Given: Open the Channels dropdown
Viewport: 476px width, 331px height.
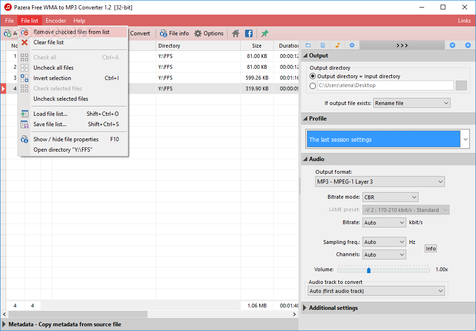Looking at the screenshot, I should (x=384, y=255).
